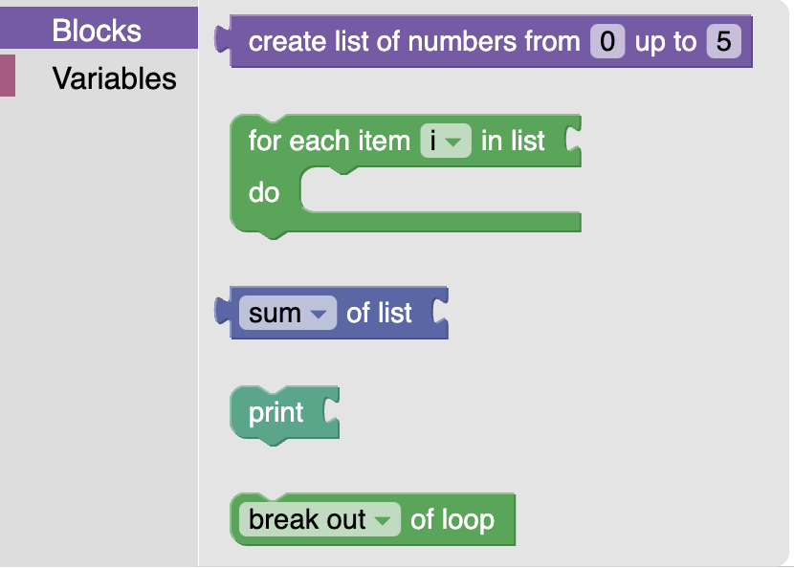This screenshot has height=568, width=794.
Task: Open the 'break out' dropdown
Action: click(x=320, y=519)
